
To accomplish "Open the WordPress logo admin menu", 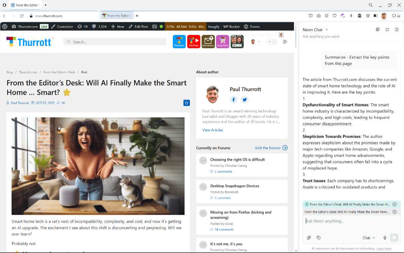I will pyautogui.click(x=5, y=27).
